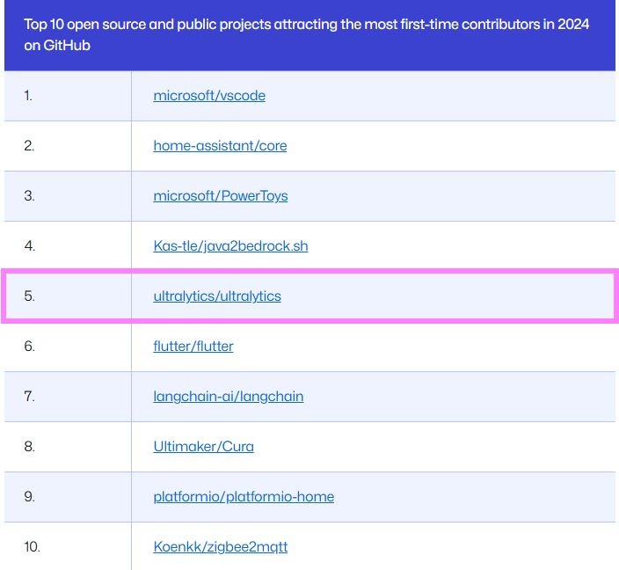Click the table header title text

(306, 35)
